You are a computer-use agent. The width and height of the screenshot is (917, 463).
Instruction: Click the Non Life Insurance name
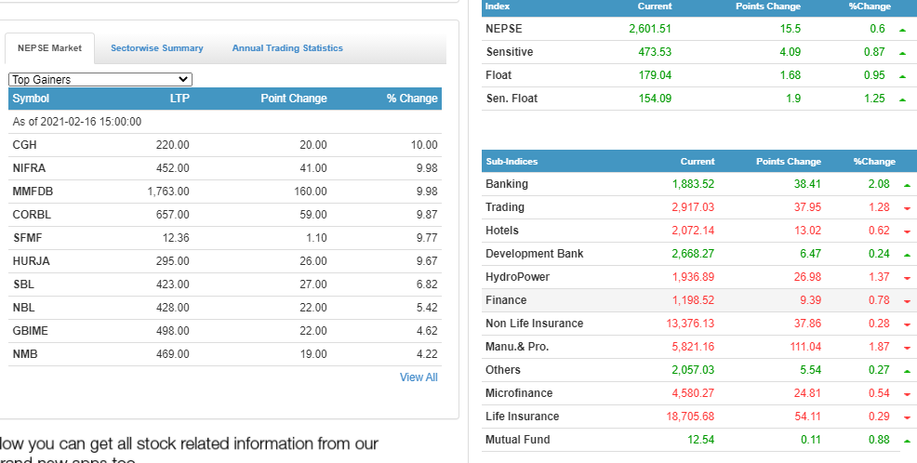(x=535, y=324)
